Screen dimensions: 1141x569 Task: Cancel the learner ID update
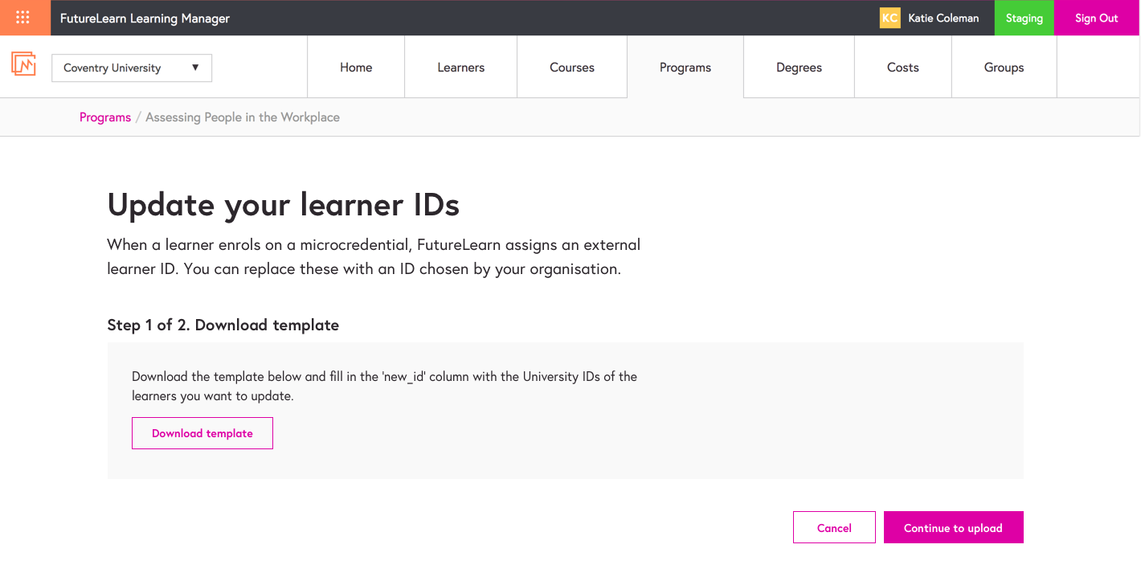click(x=834, y=527)
